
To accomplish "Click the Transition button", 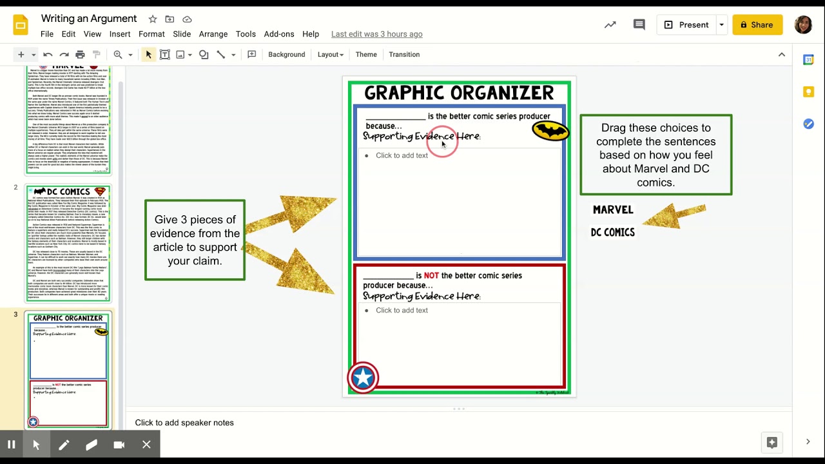I will pos(404,55).
